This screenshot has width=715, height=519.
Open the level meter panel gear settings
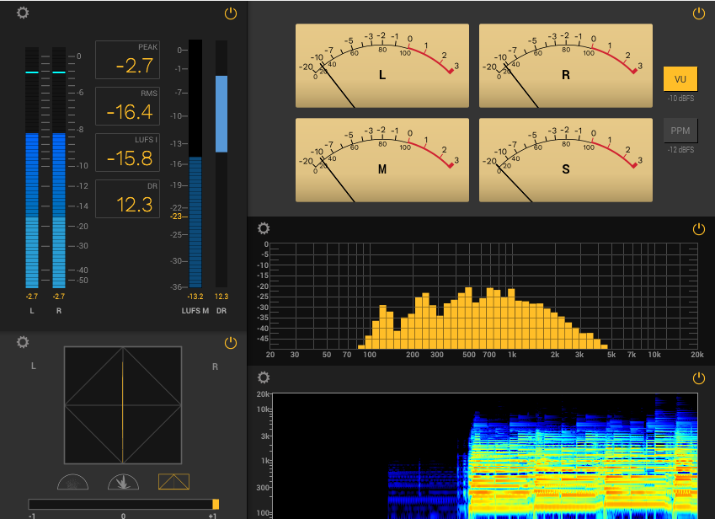23,13
